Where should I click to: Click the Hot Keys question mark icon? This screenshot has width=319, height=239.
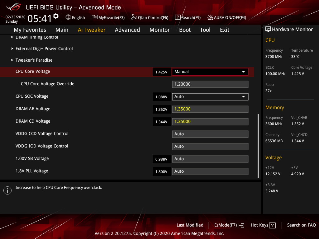coord(272,225)
